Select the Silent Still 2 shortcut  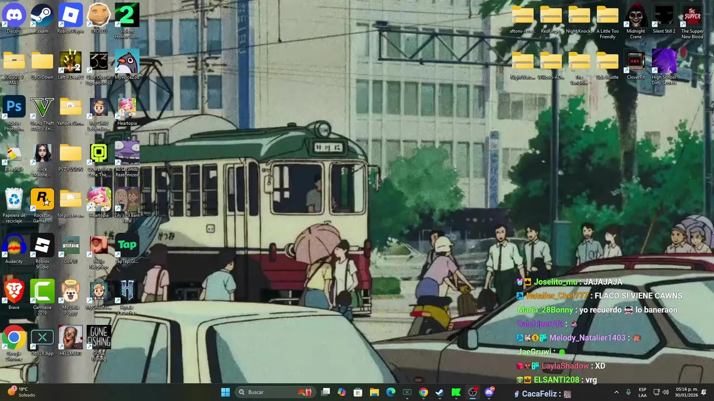pyautogui.click(x=664, y=19)
